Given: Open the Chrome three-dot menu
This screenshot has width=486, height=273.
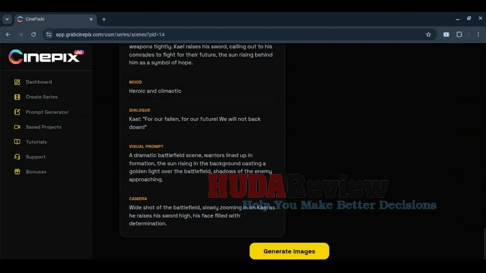Looking at the screenshot, I should pos(478,34).
